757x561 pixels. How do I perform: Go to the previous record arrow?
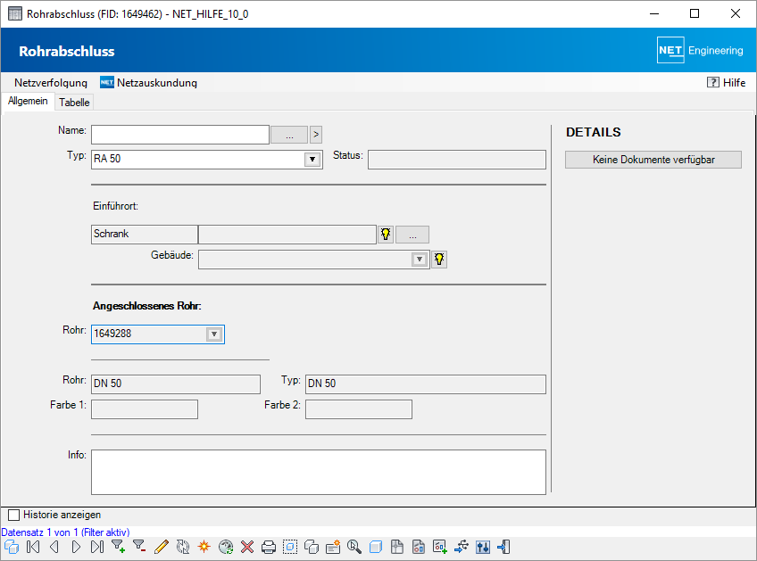pyautogui.click(x=54, y=547)
